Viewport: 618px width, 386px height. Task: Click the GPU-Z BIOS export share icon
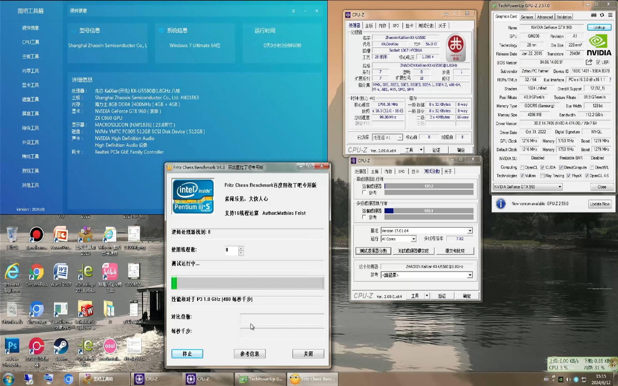click(589, 62)
